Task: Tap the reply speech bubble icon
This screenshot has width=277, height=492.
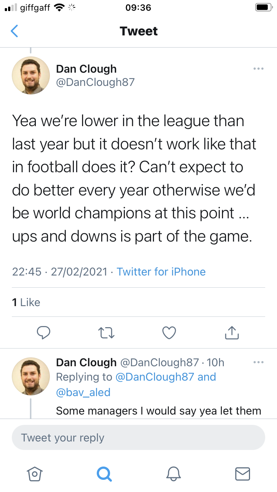Action: [x=44, y=333]
